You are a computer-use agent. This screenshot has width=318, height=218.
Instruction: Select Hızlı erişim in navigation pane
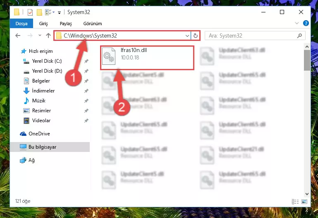pos(41,51)
